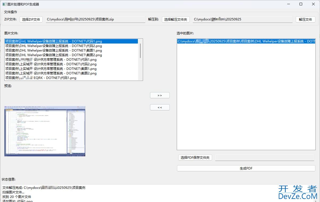Screen dimensions: 320x202
Task: Select DHL Wehelper 截图2.png list entry
Action: [x=53, y=55]
